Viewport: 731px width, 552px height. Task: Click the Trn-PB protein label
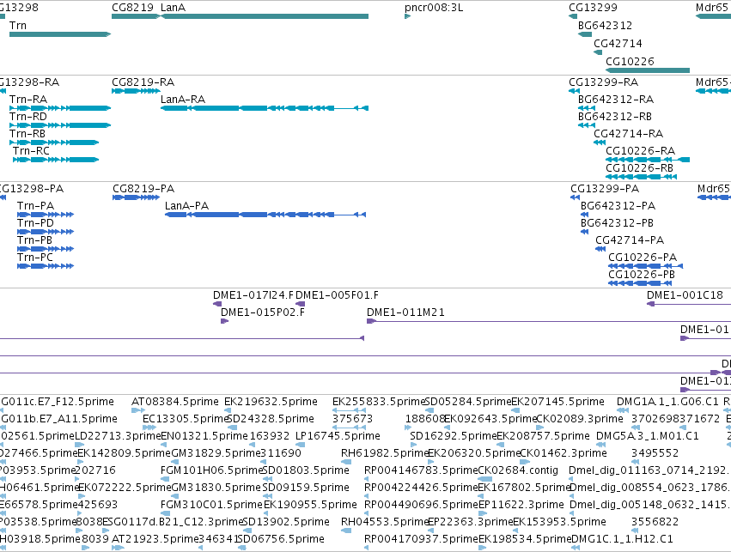(x=35, y=240)
